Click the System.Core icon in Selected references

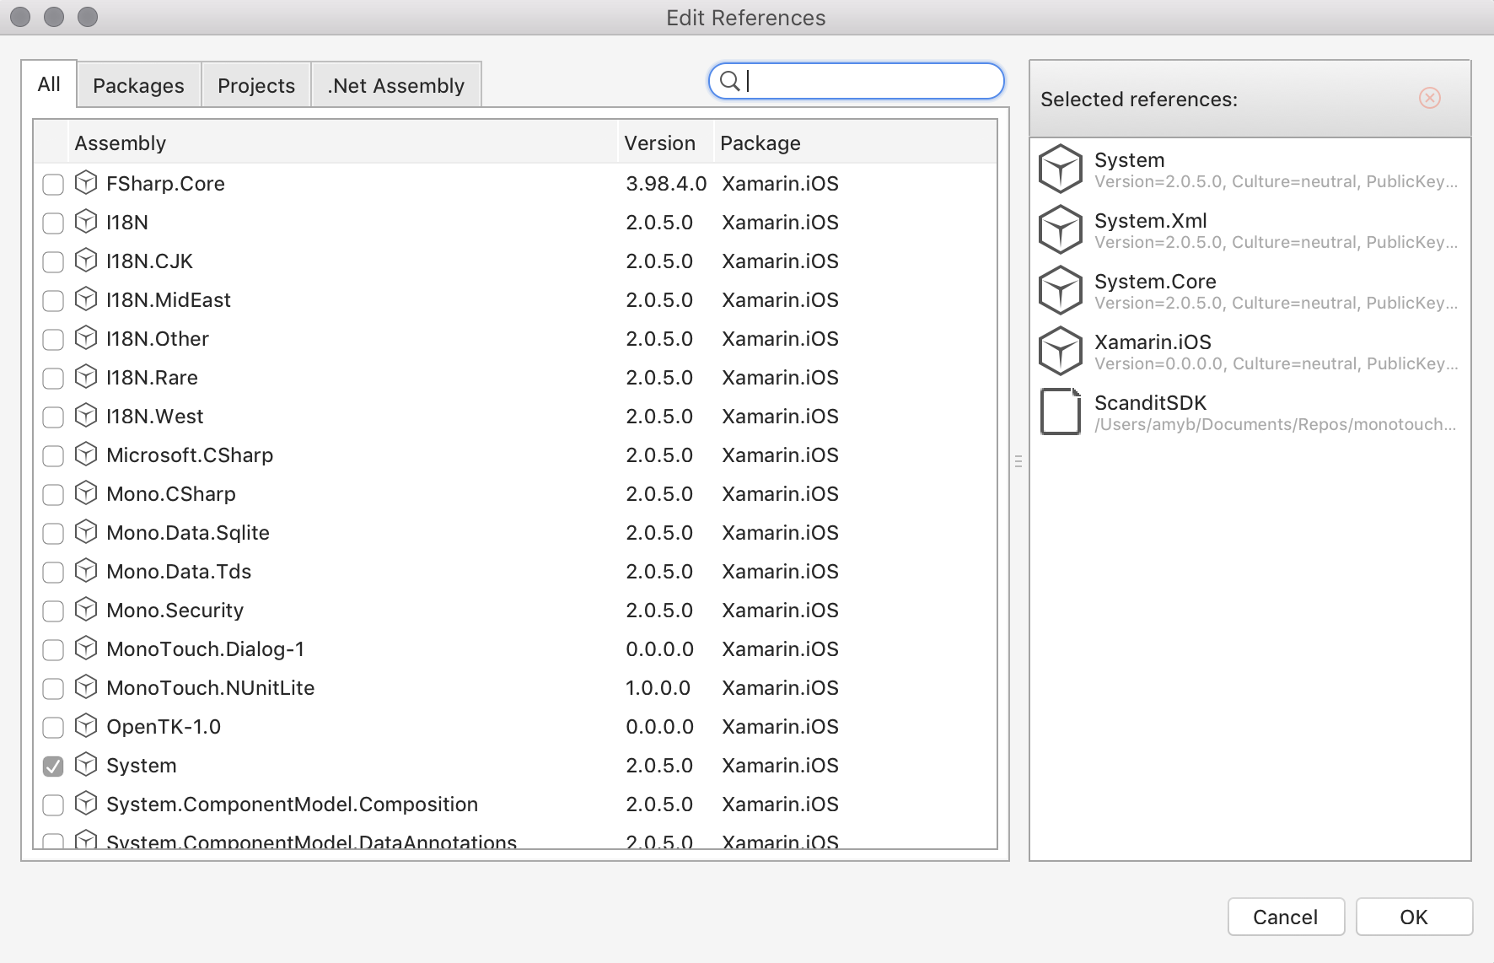1061,290
